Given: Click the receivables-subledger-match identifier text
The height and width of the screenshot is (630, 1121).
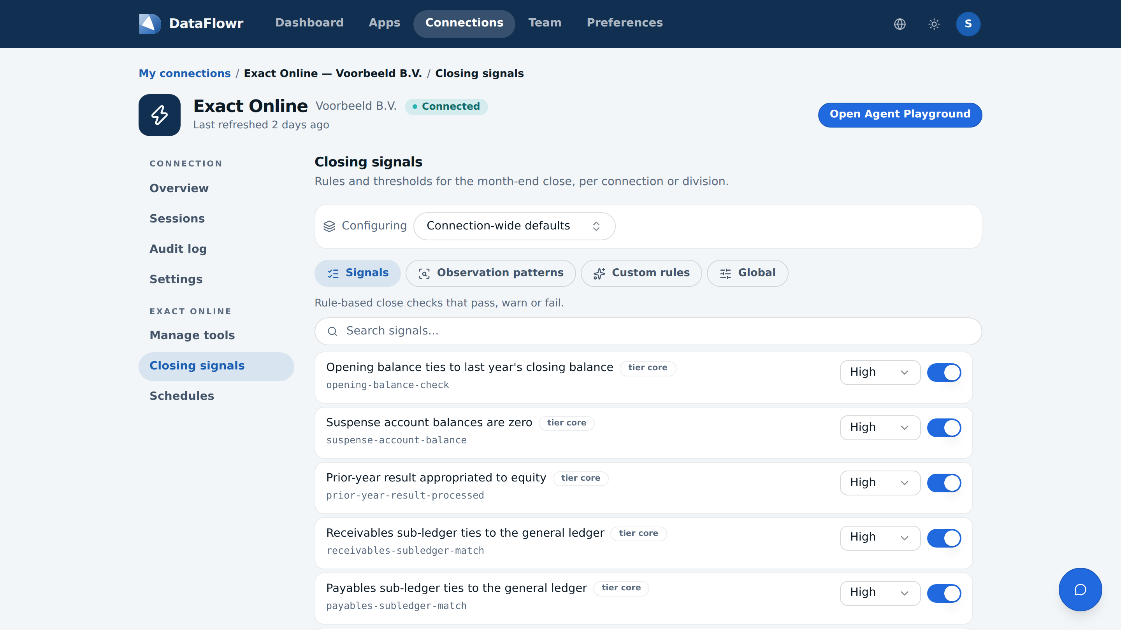Looking at the screenshot, I should [x=405, y=551].
